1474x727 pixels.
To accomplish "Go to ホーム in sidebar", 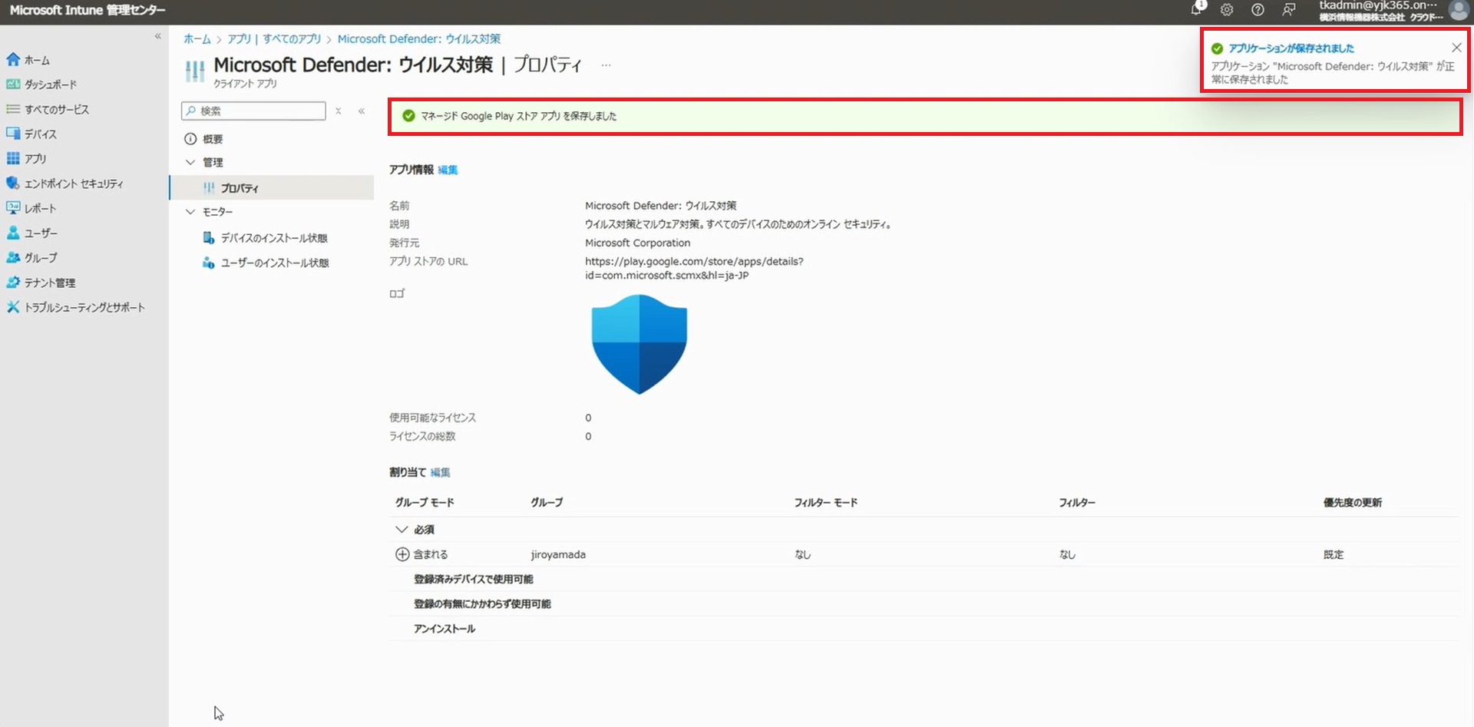I will coord(37,60).
